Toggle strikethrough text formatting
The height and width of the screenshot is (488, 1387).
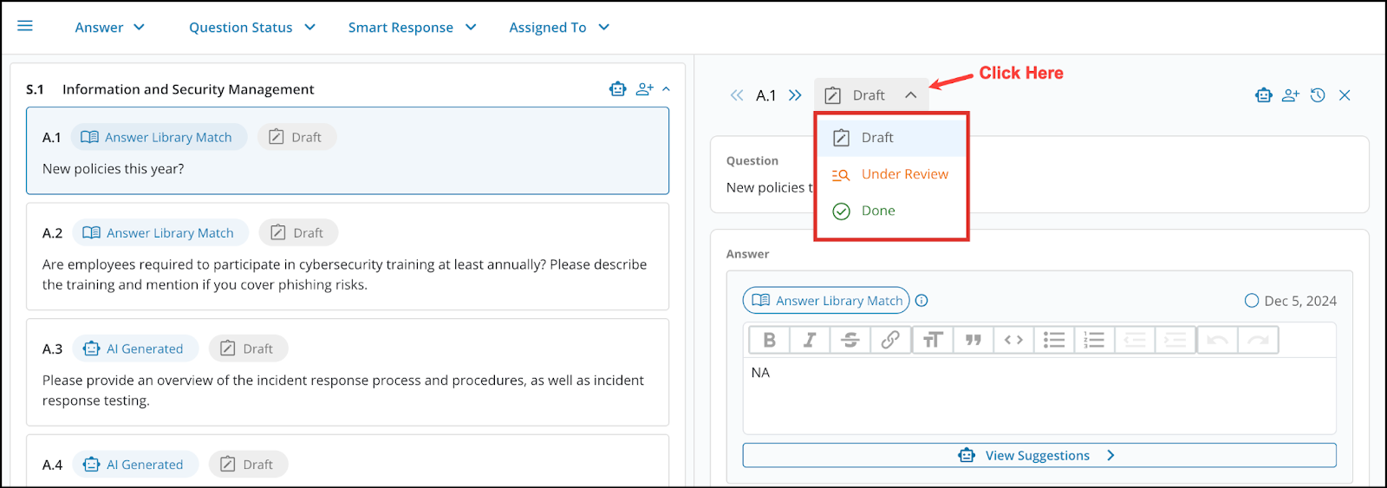pos(850,340)
